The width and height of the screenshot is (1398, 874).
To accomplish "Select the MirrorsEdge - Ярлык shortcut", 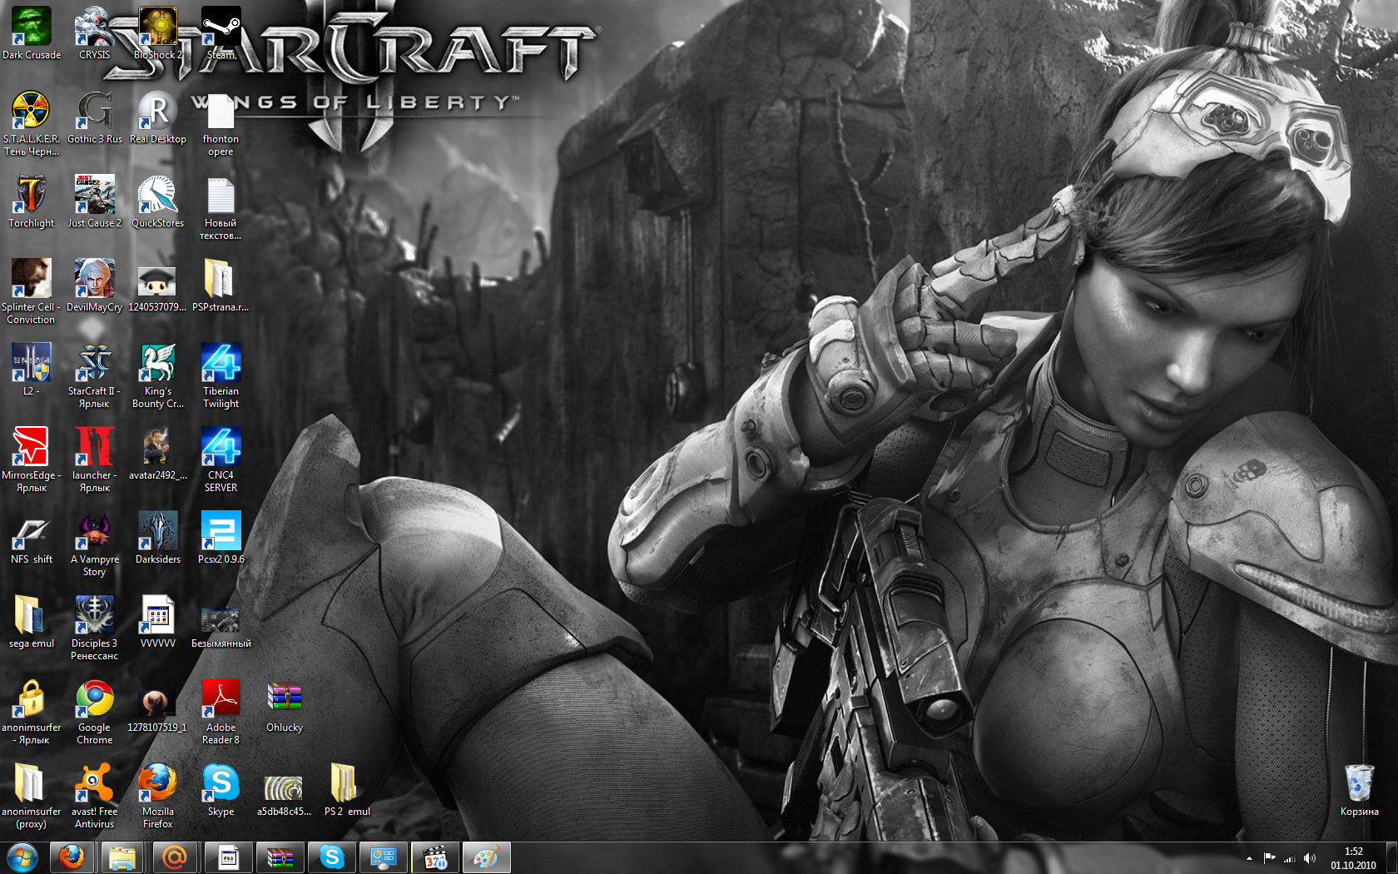I will tap(32, 459).
